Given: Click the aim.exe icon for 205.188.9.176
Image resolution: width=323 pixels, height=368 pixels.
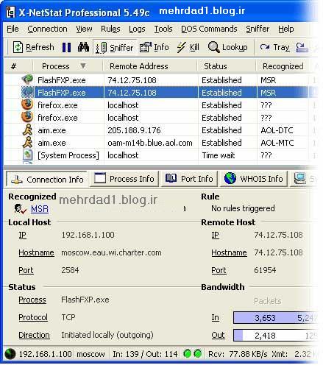Looking at the screenshot, I should click(27, 130).
